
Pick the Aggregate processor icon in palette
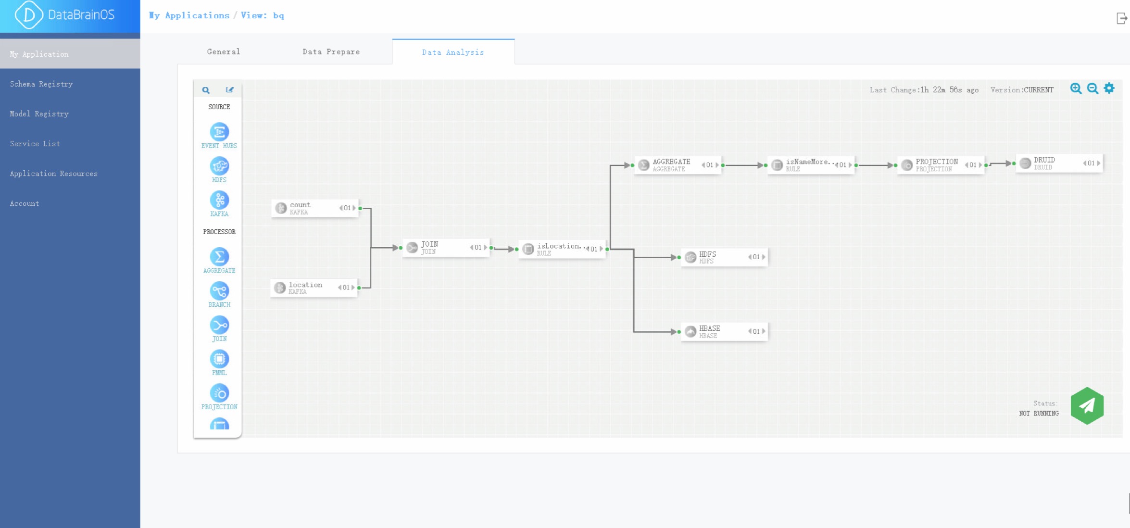click(x=219, y=257)
